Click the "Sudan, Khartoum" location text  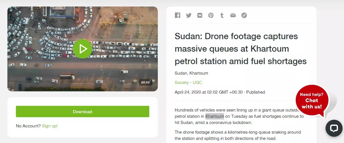191,73
